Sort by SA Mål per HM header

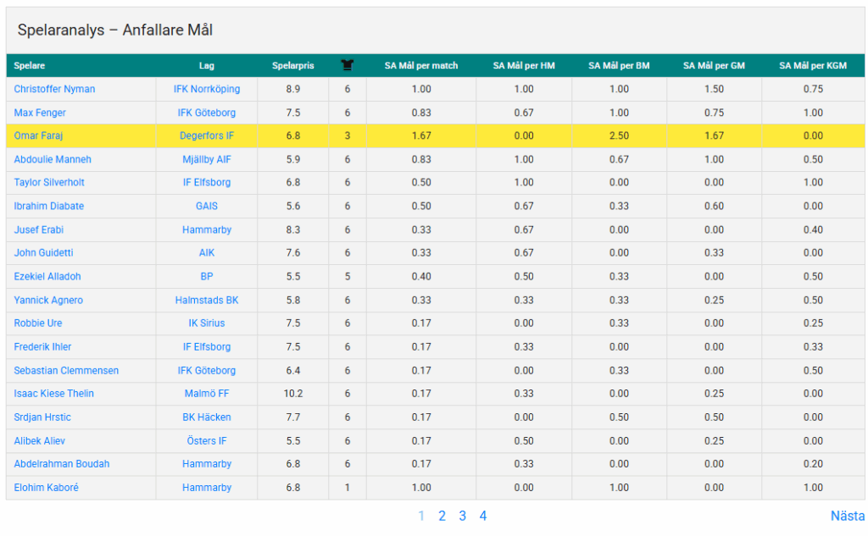point(524,65)
